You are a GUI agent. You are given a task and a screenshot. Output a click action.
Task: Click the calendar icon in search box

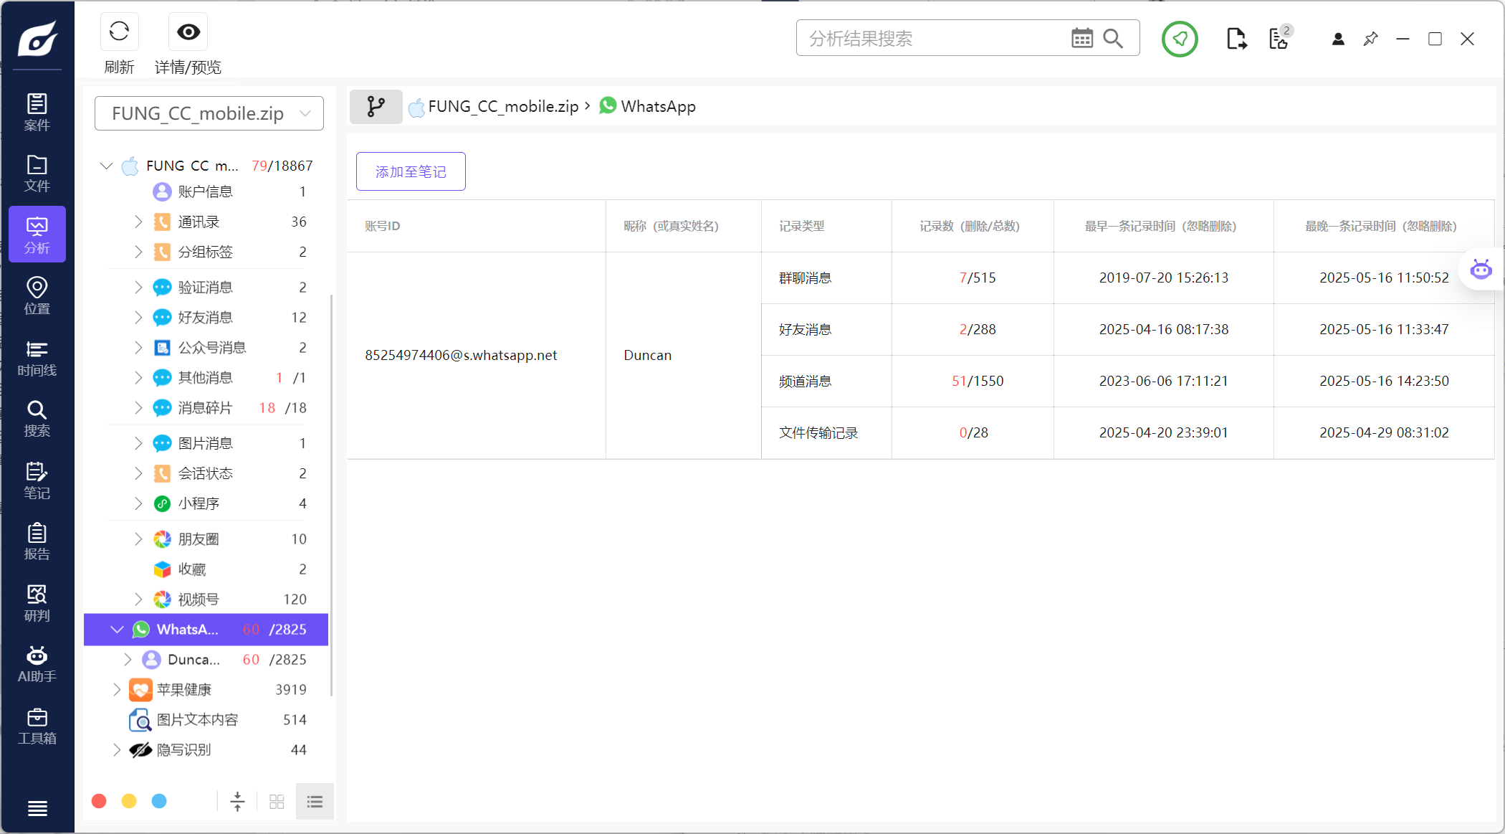coord(1081,38)
